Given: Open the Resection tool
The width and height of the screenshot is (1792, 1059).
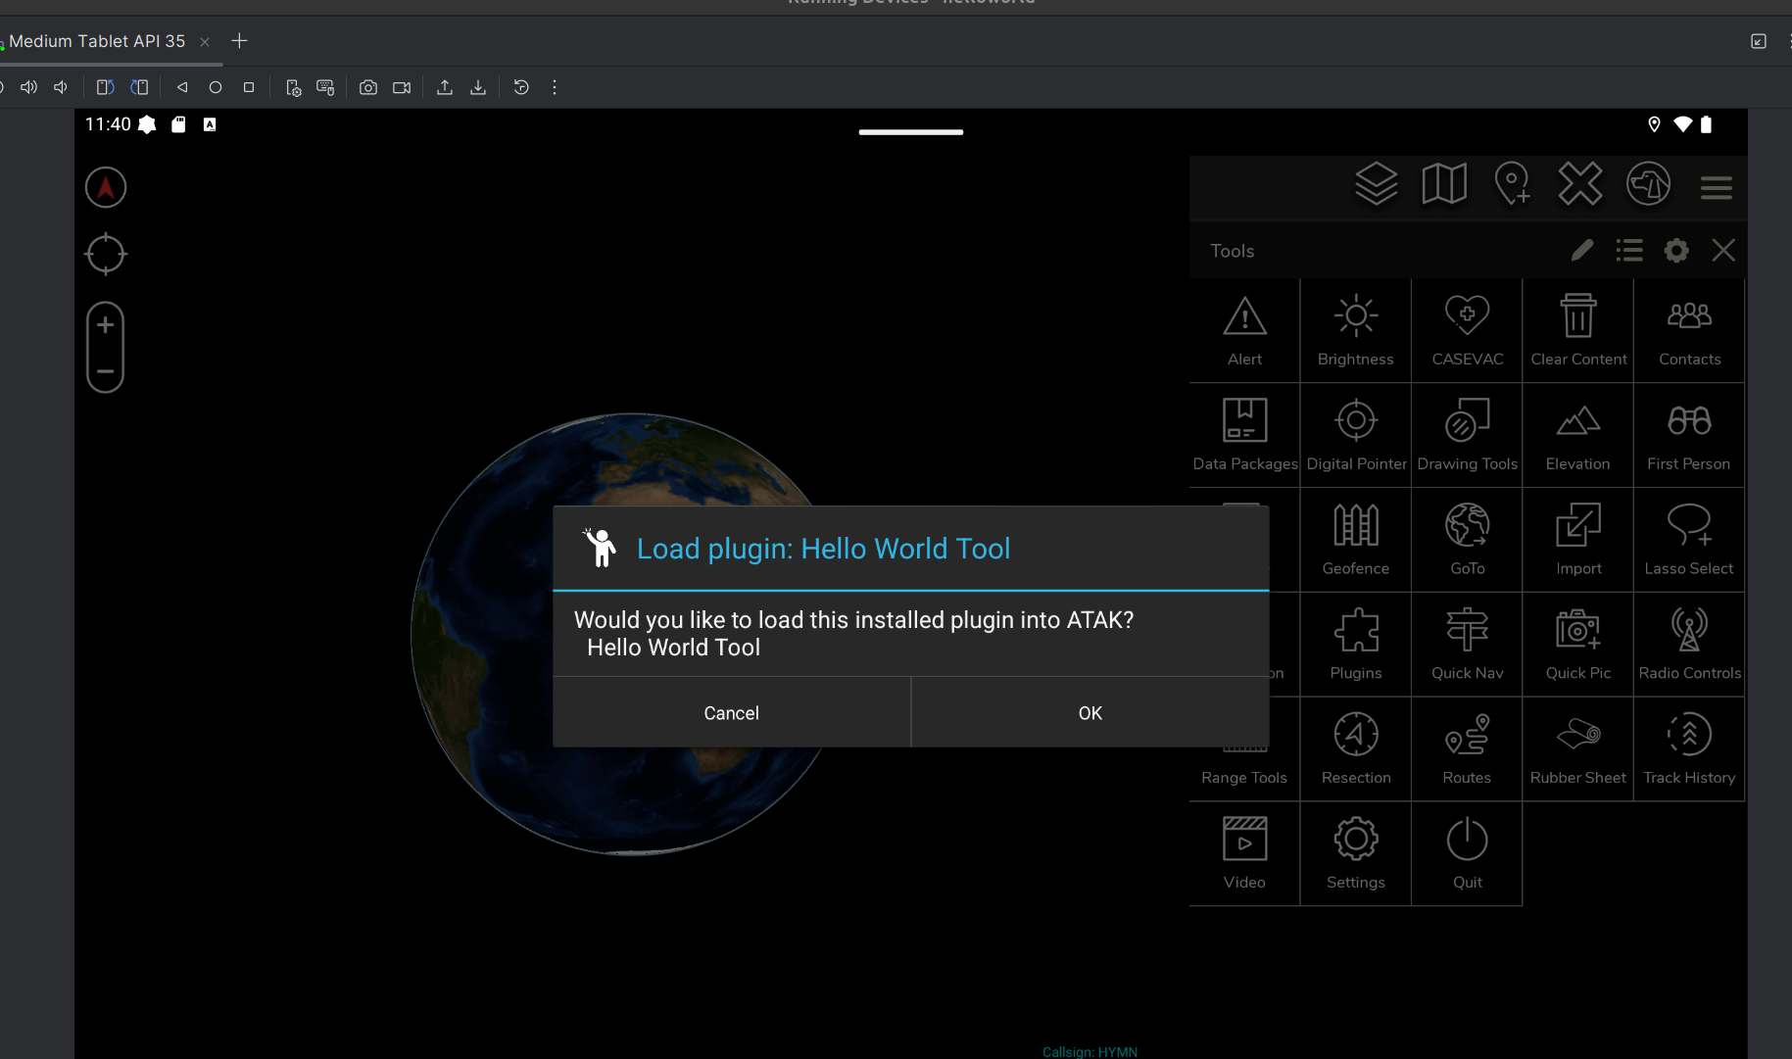Looking at the screenshot, I should coord(1355,749).
